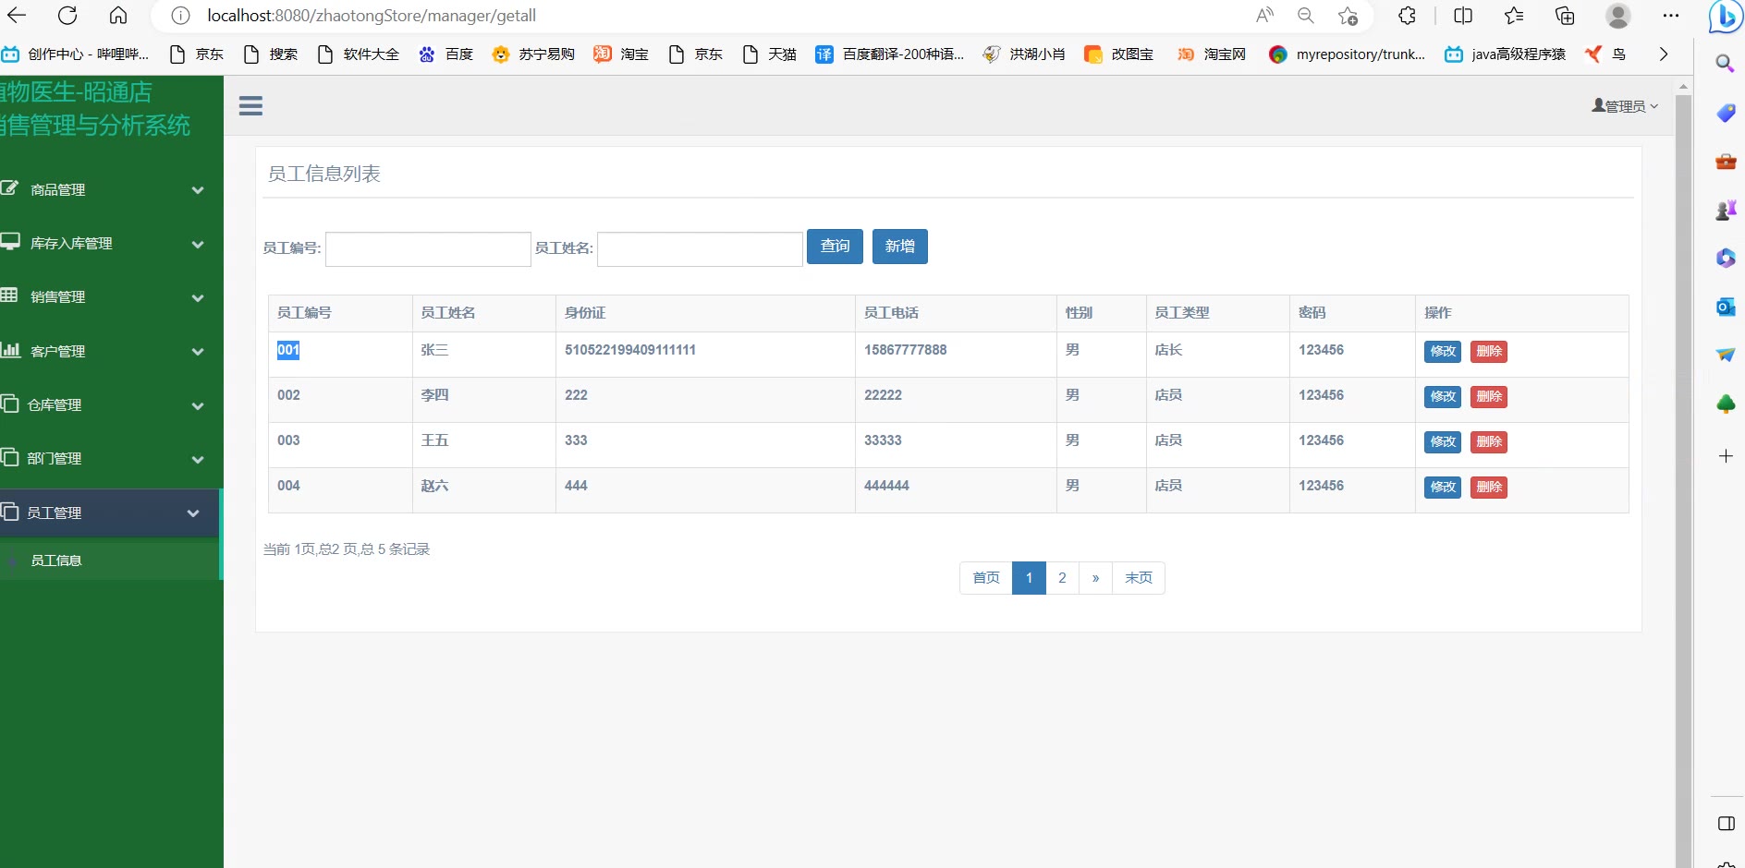The height and width of the screenshot is (868, 1745).
Task: Open browser extensions
Action: pyautogui.click(x=1408, y=16)
